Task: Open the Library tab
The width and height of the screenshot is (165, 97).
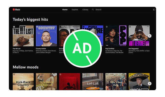Action: 85,10
